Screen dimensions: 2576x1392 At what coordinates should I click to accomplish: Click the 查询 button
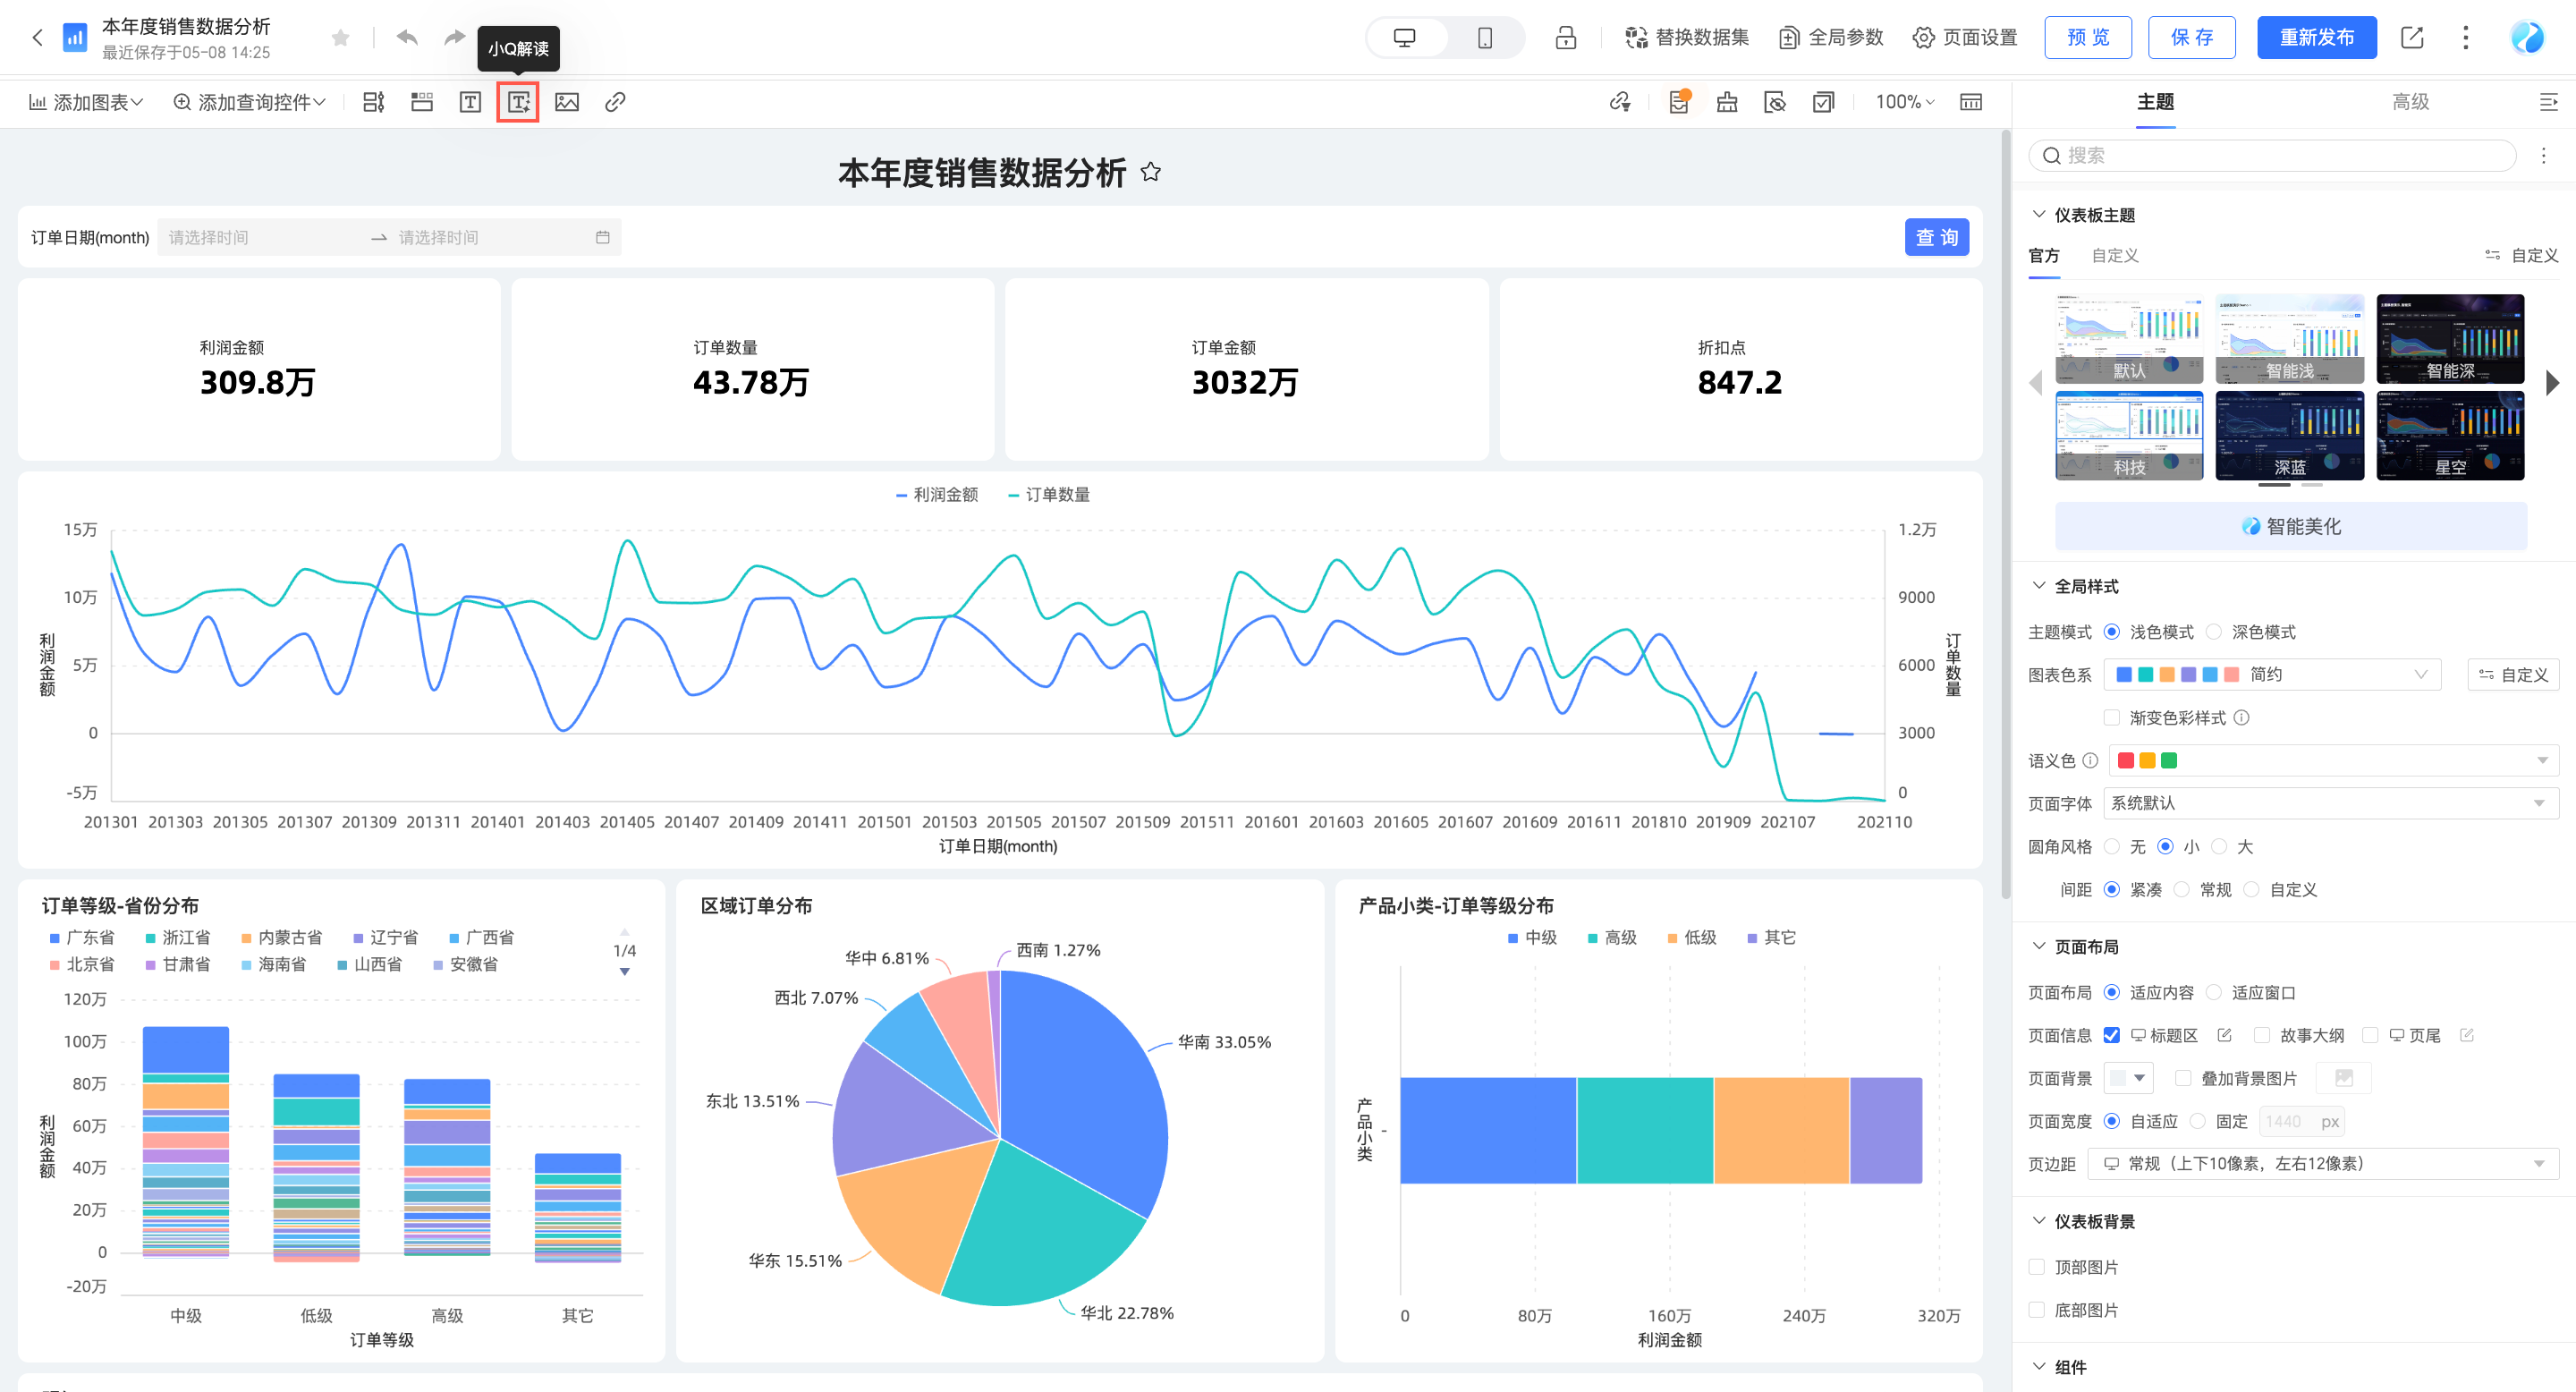point(1936,237)
